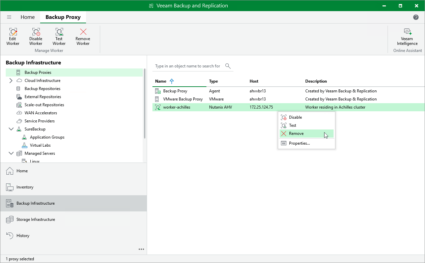This screenshot has height=263, width=425.
Task: Click the Remove Worker ribbon button
Action: click(83, 36)
